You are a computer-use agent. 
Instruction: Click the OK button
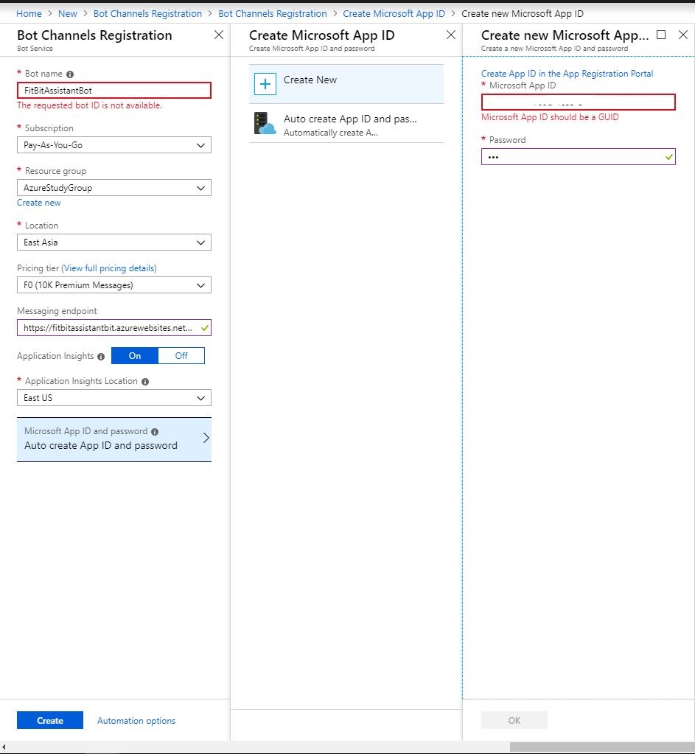(x=514, y=720)
